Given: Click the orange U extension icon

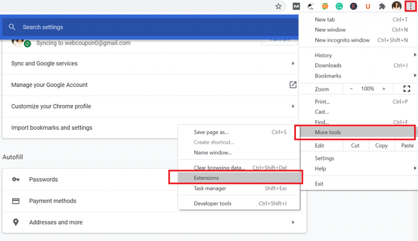Looking at the screenshot, I should (x=368, y=6).
